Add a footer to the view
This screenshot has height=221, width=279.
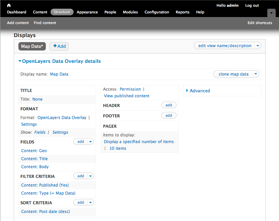click(169, 116)
